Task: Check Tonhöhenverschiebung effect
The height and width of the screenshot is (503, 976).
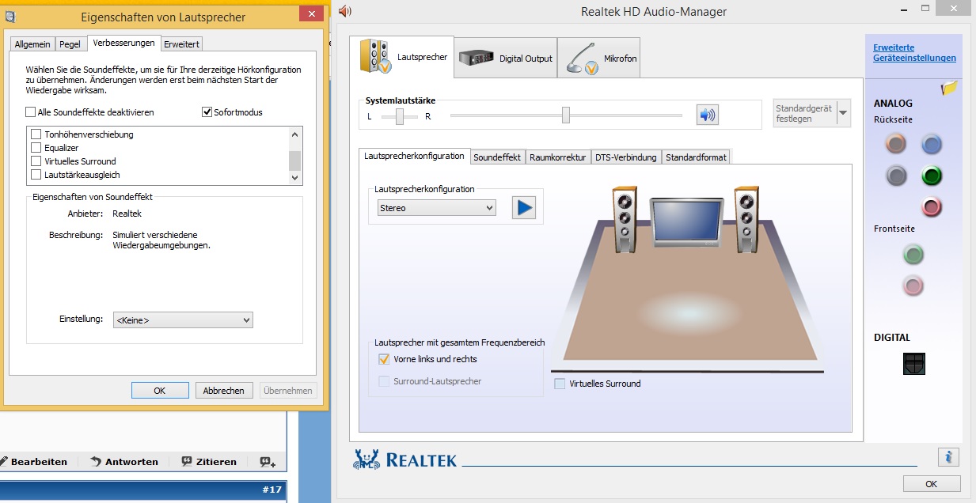Action: coord(36,134)
